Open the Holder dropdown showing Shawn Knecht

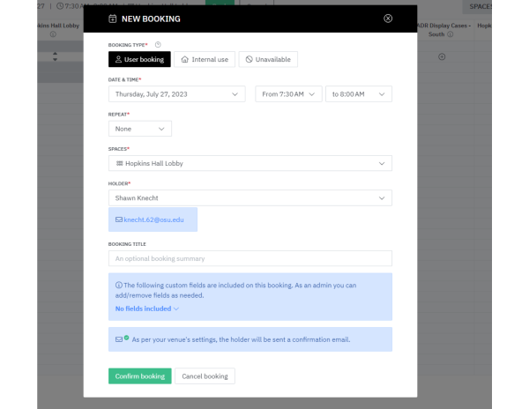(x=250, y=198)
